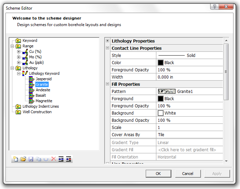Screen dimensions: 240x189
Task: Click the blue right-arrow indent icon
Action: pyautogui.click(x=61, y=159)
